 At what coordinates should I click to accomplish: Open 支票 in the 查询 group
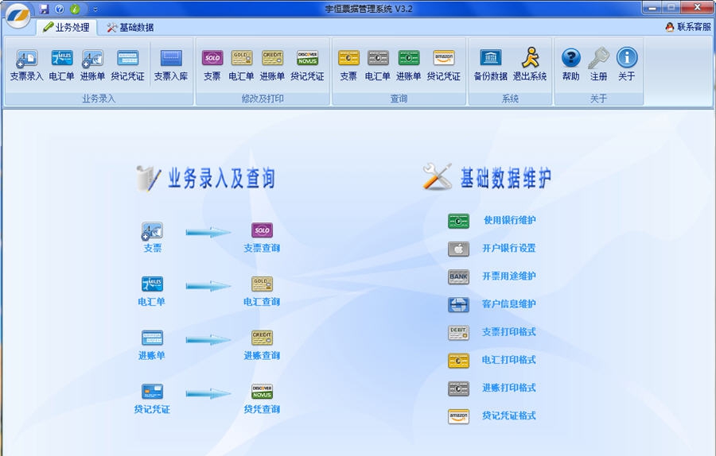(x=348, y=65)
